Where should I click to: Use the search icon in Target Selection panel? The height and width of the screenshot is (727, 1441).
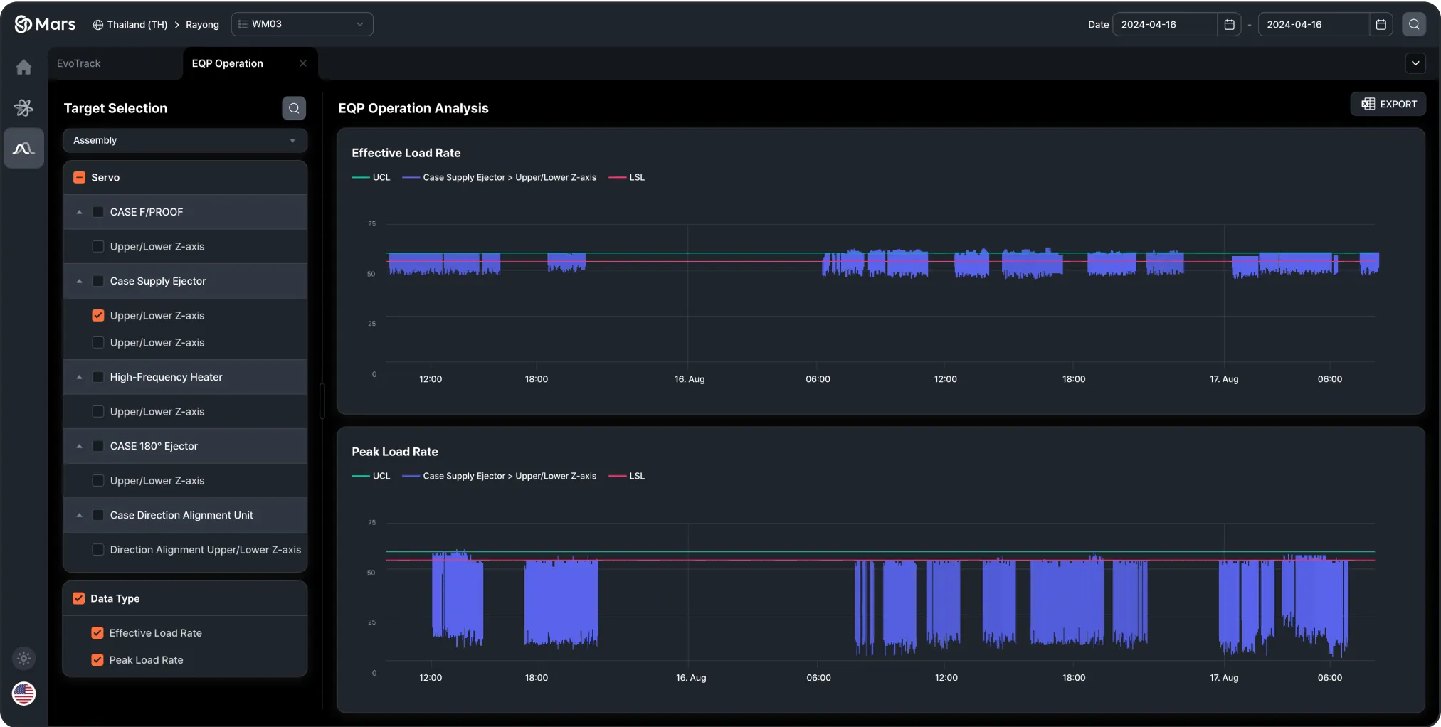pyautogui.click(x=293, y=108)
